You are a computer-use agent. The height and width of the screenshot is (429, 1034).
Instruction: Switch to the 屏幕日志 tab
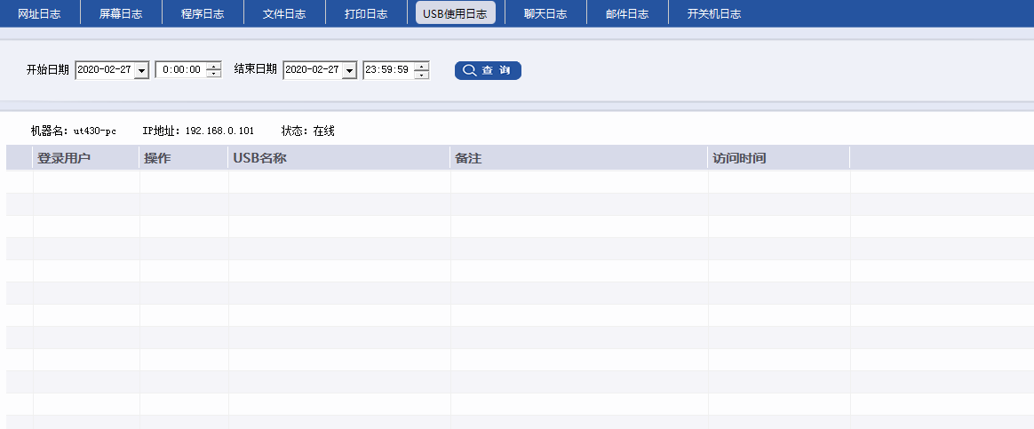click(121, 13)
